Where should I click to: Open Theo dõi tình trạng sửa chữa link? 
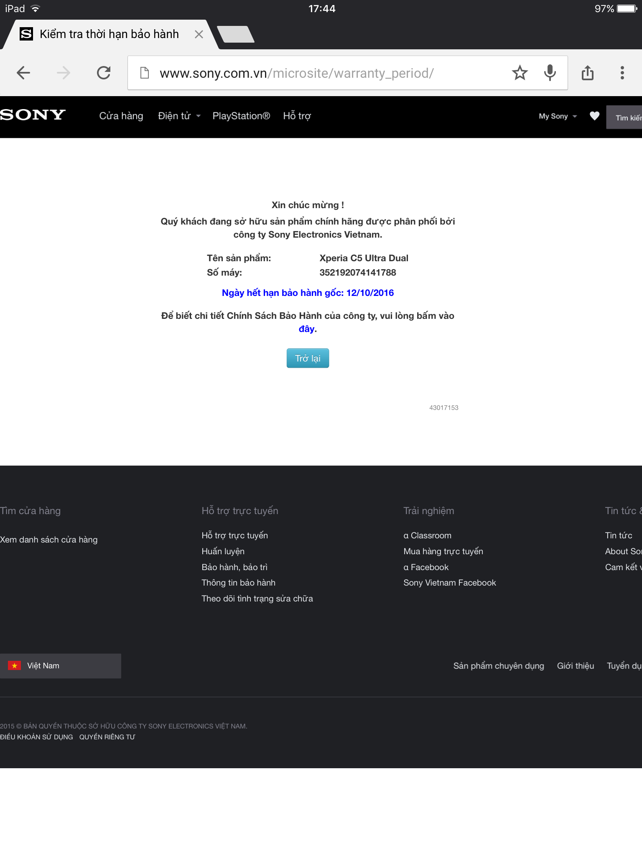click(x=257, y=599)
